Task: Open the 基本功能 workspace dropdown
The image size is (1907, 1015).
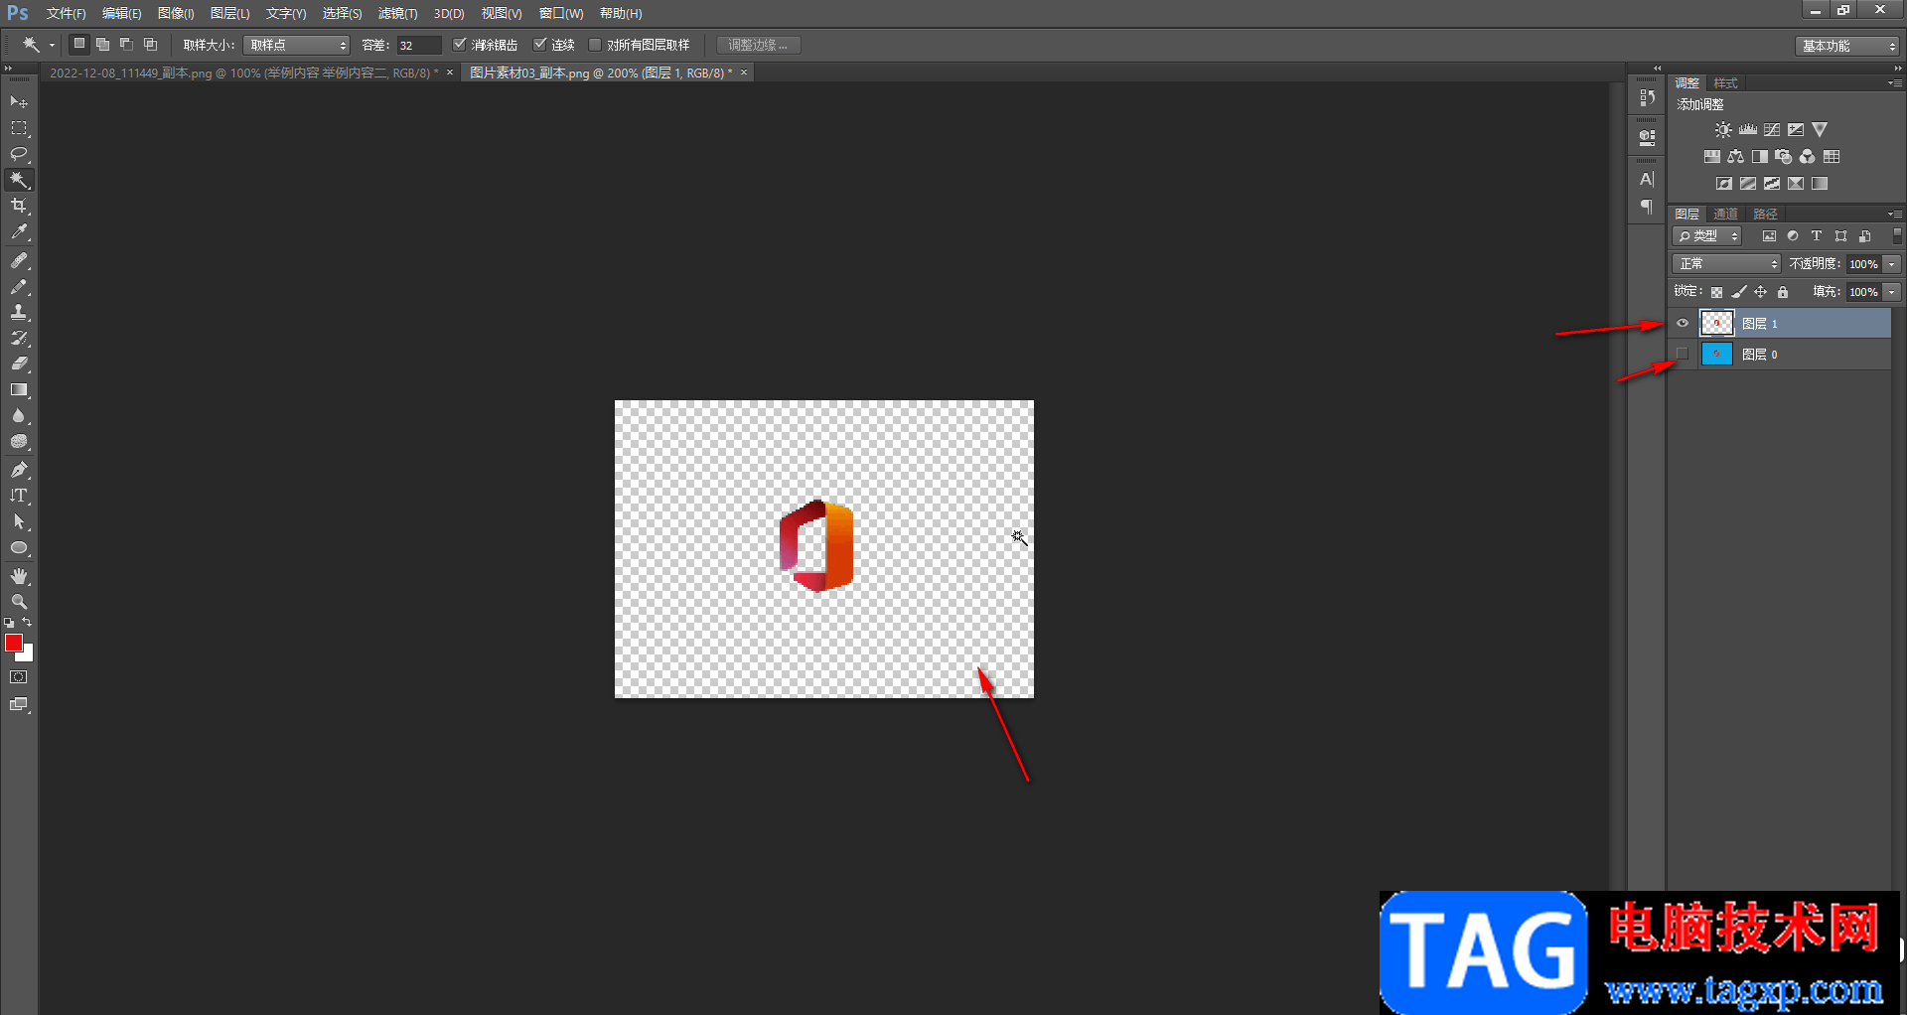Action: (x=1847, y=46)
